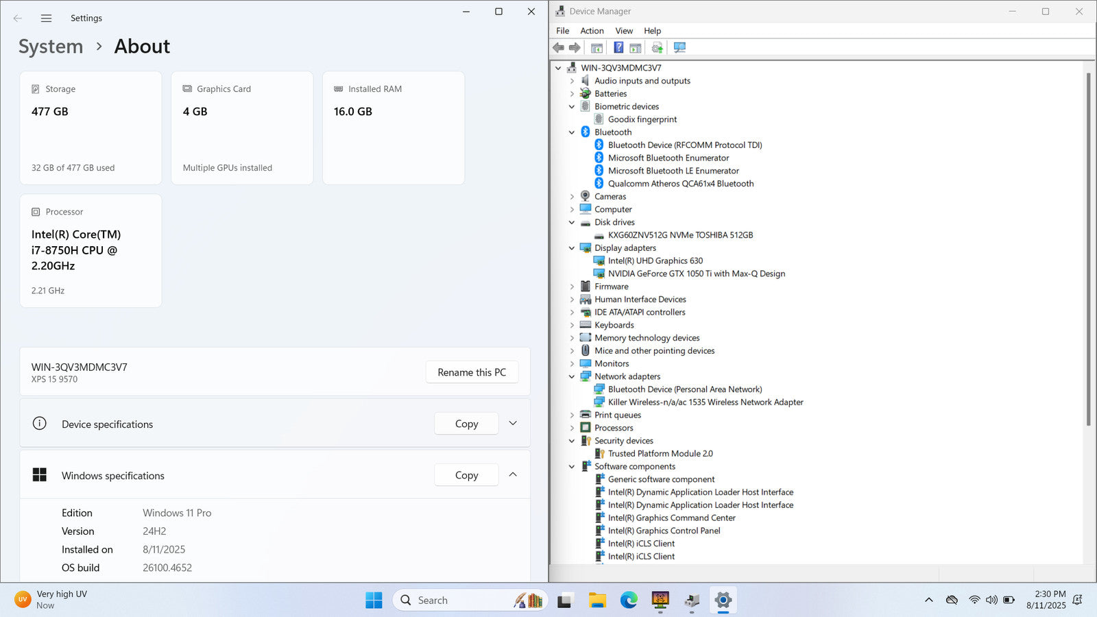Click the Back arrow in Device Manager toolbar
1097x617 pixels.
point(558,48)
